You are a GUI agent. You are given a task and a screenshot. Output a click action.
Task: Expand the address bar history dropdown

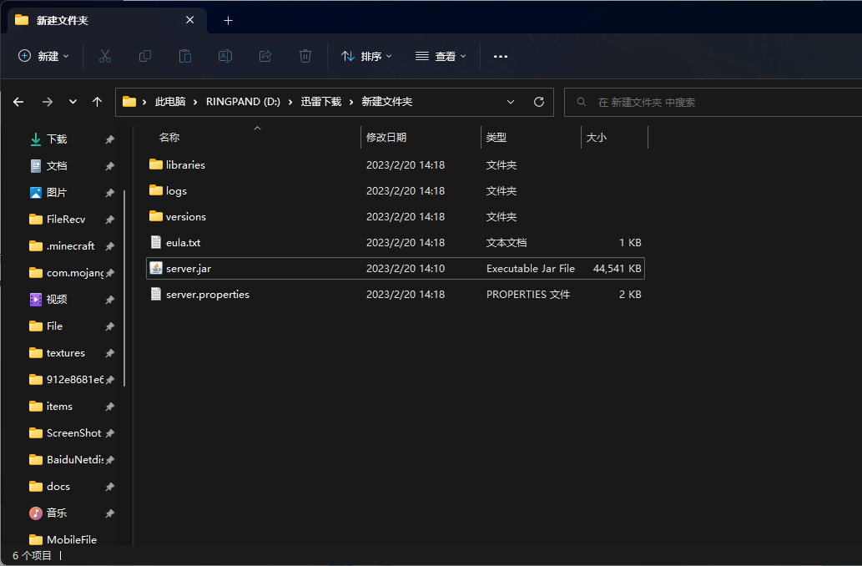[x=510, y=102]
